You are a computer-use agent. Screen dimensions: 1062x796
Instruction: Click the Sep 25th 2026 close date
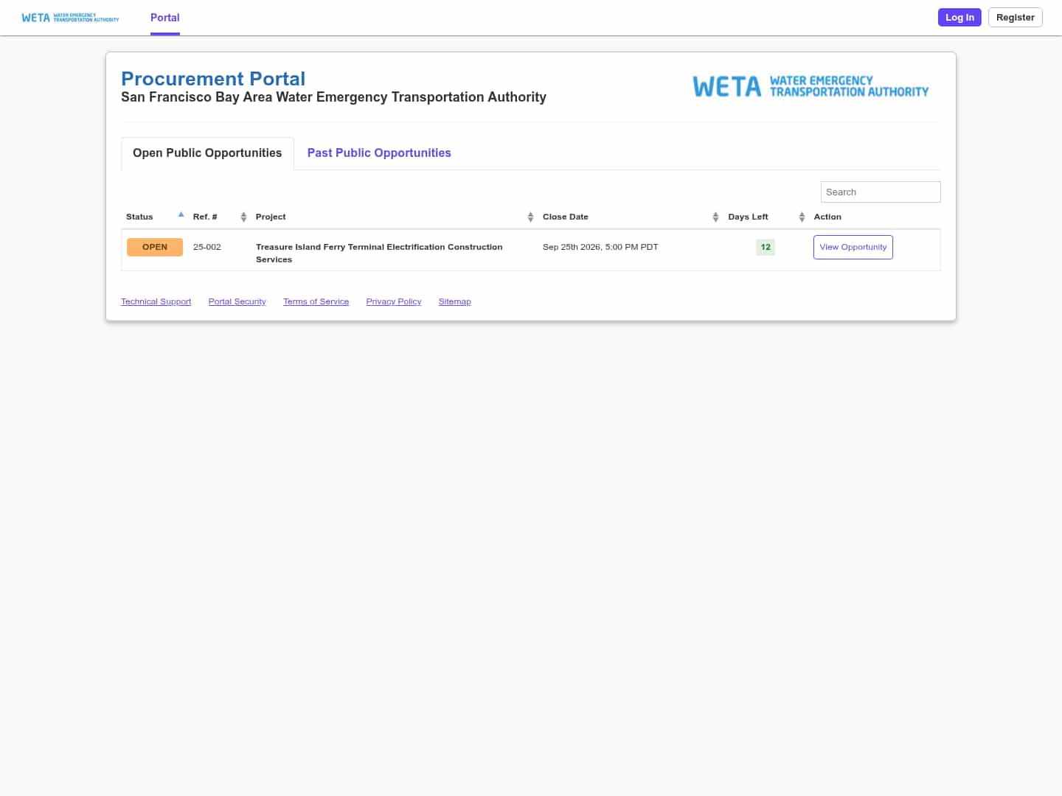click(600, 247)
